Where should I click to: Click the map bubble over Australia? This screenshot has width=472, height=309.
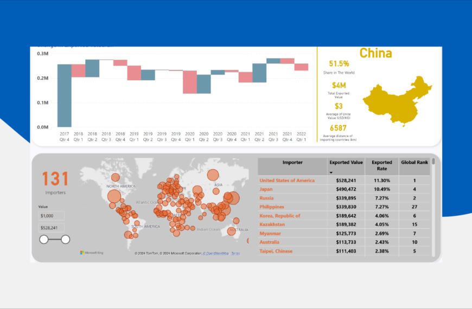click(x=231, y=231)
